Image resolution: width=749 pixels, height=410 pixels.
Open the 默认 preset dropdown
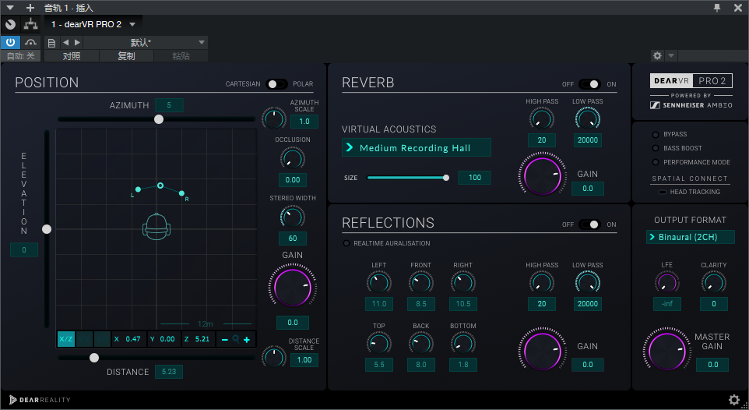146,43
